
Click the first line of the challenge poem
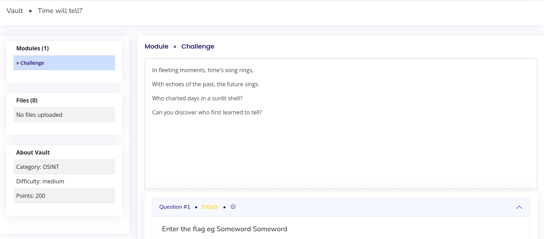[x=203, y=70]
